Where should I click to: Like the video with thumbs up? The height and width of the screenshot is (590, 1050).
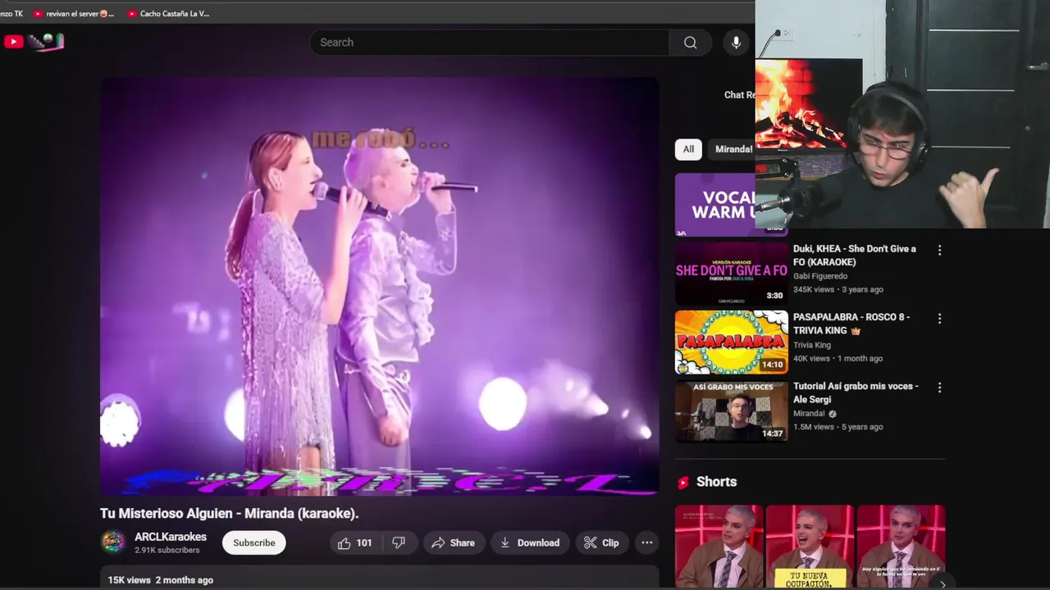point(354,542)
